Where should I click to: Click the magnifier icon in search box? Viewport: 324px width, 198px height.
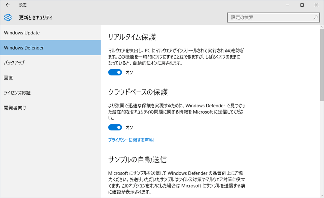click(315, 17)
